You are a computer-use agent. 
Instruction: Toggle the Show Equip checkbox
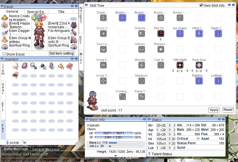click(4, 54)
